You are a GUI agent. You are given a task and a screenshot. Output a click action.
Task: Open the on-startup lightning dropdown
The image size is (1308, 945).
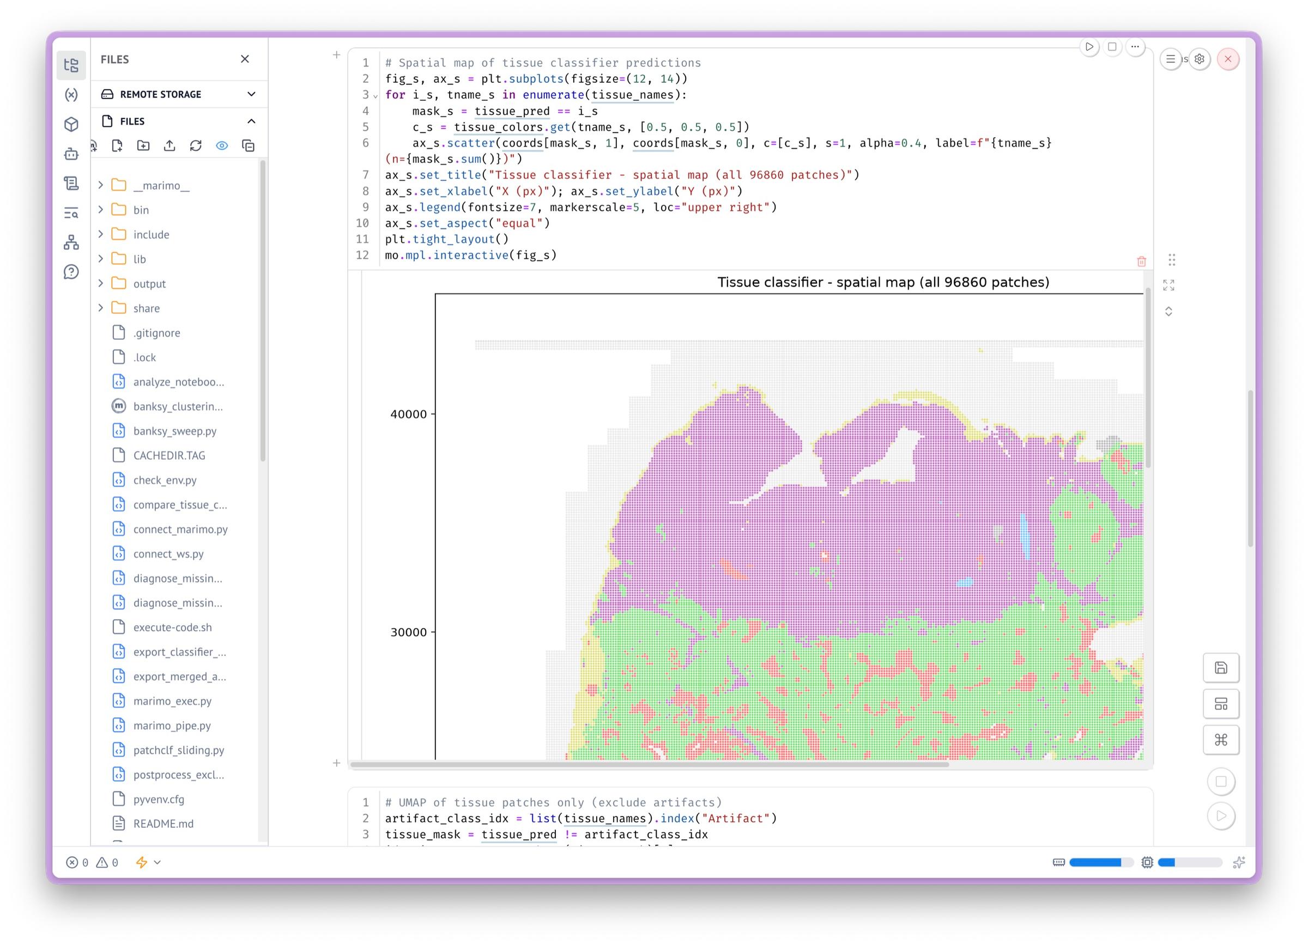click(148, 863)
